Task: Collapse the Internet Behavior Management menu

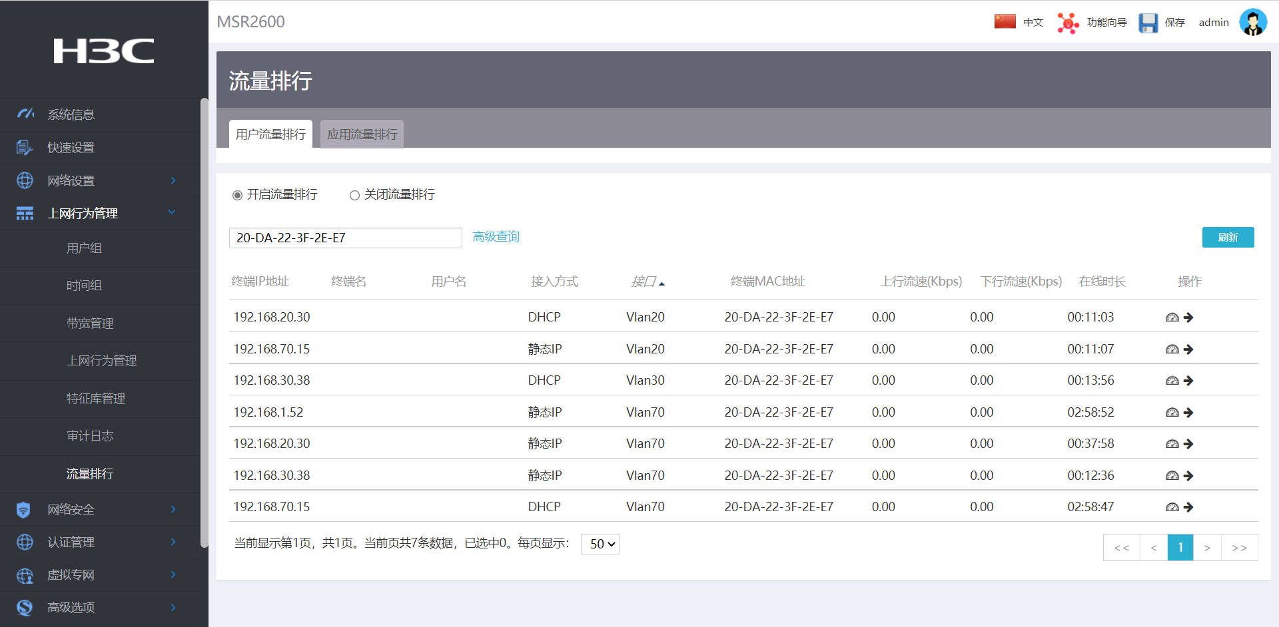Action: pyautogui.click(x=172, y=212)
